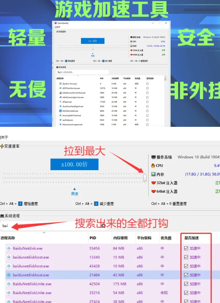Click the icon of BaiduNetdiskUnite.exe PID 35216
The width and height of the screenshot is (220, 303).
pyautogui.click(x=9, y=293)
